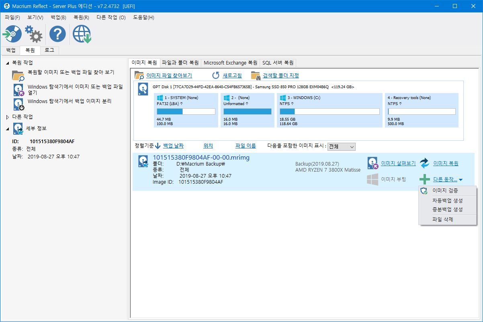Click the Windows logo on partition 1 - SYSTEM
This screenshot has height=322, width=483.
[160, 97]
